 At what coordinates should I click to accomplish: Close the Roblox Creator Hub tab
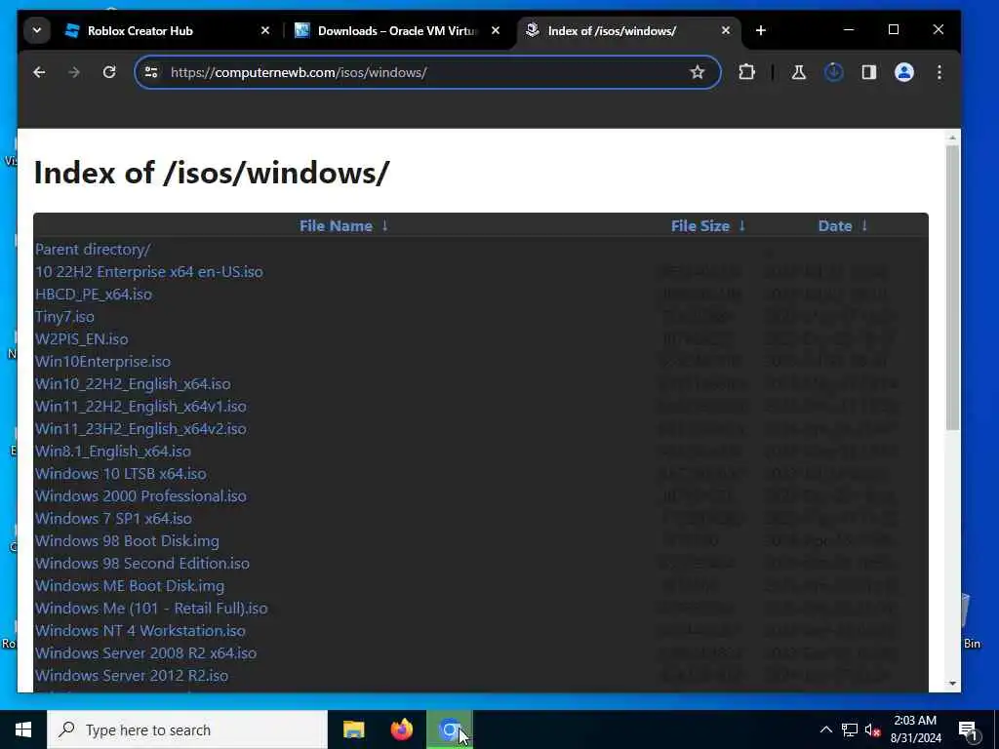[265, 30]
